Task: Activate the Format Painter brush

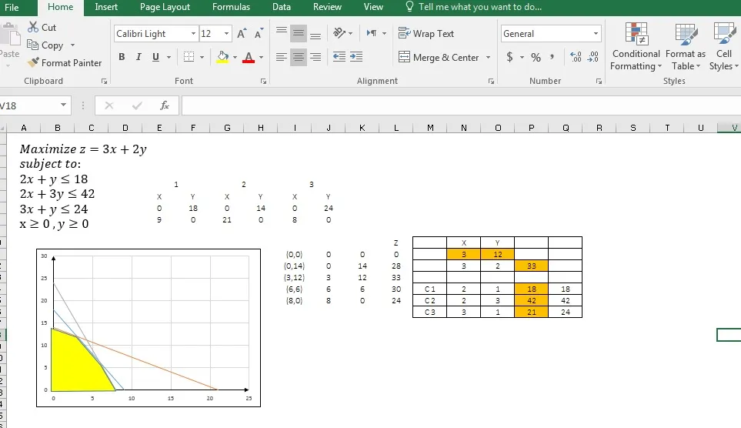Action: [x=32, y=62]
